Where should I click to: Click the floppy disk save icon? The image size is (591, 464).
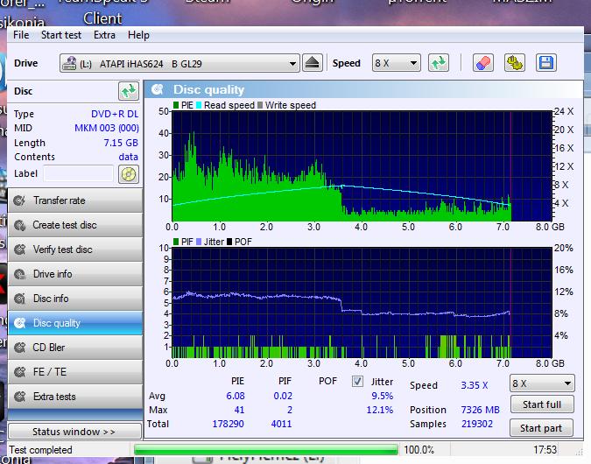click(546, 63)
